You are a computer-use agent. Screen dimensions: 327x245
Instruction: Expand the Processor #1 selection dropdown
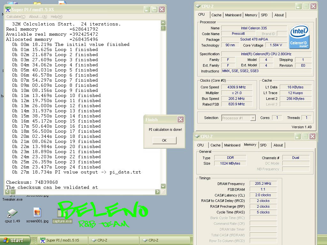pos(253,118)
